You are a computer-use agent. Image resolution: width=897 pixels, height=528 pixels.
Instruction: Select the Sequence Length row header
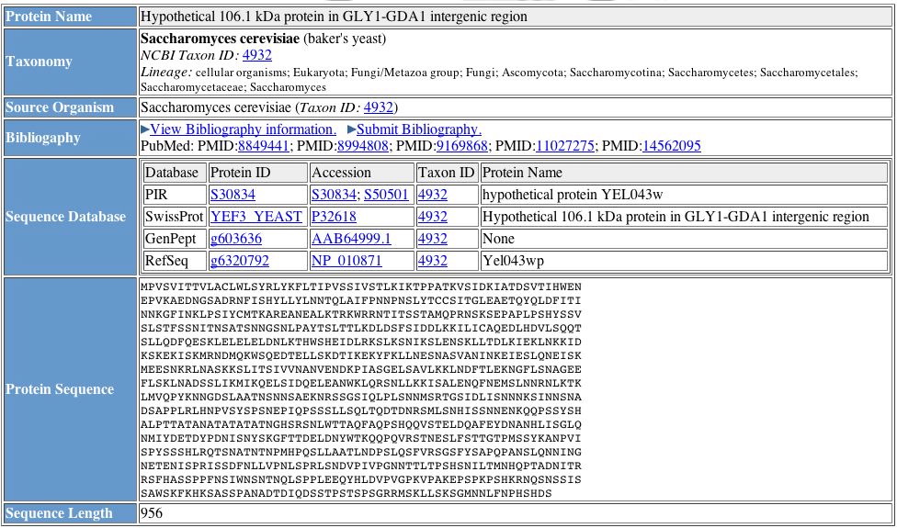(x=70, y=512)
